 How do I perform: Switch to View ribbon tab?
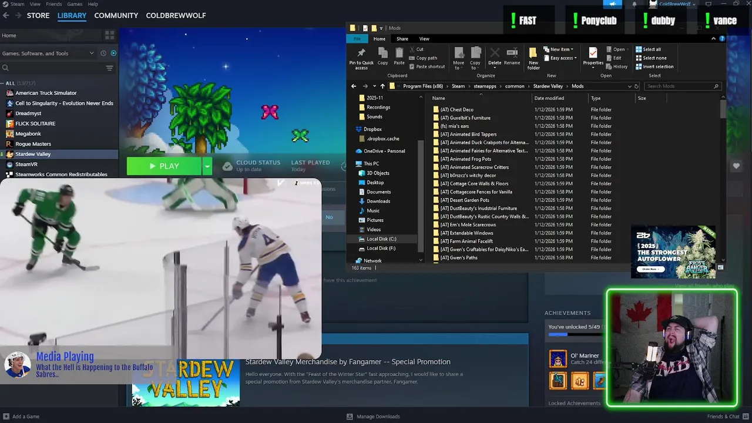pyautogui.click(x=424, y=39)
